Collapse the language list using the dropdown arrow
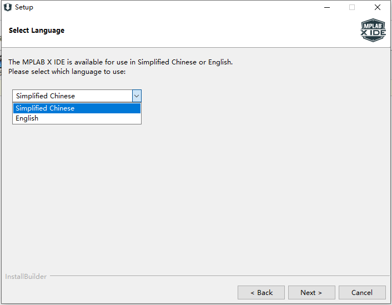 point(137,96)
